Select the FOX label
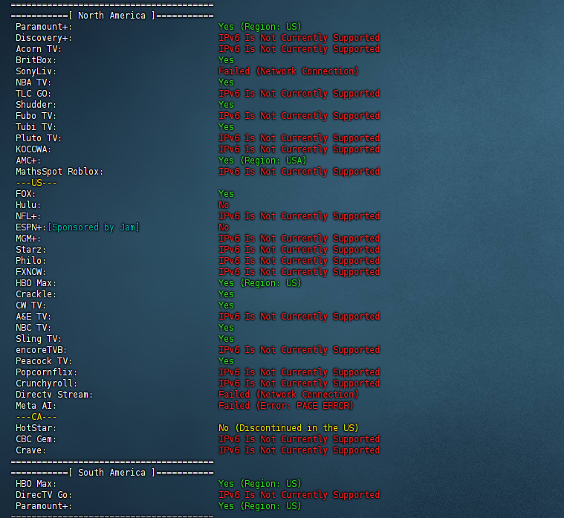 tap(25, 194)
